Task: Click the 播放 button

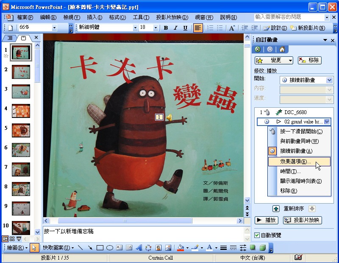Action: tap(267, 220)
